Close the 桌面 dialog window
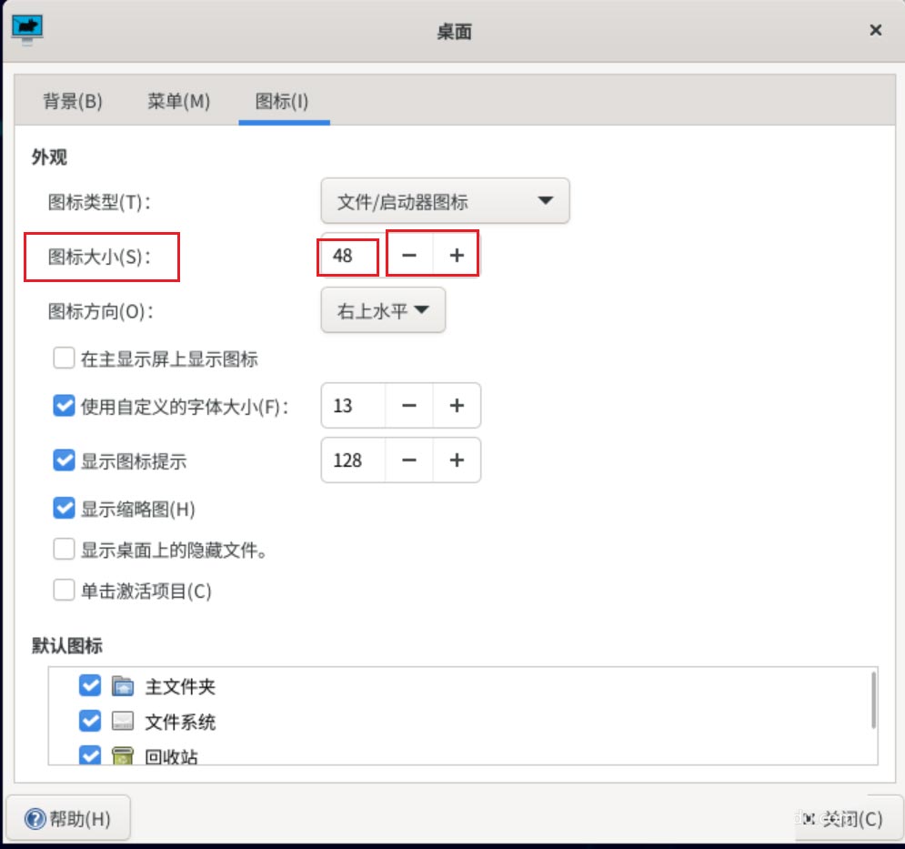The width and height of the screenshot is (905, 849). pyautogui.click(x=875, y=30)
